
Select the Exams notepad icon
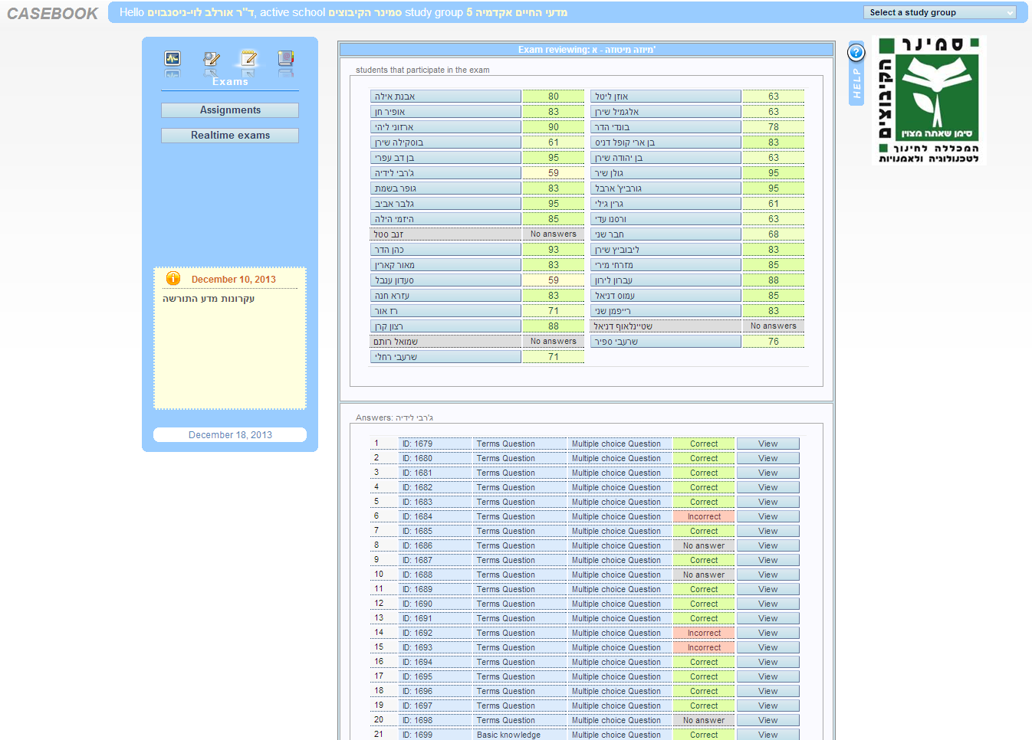point(248,58)
